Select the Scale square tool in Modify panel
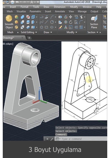 (71, 27)
